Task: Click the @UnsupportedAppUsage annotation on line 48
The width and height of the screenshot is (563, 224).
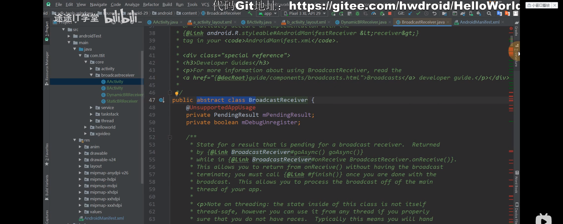Action: click(220, 108)
